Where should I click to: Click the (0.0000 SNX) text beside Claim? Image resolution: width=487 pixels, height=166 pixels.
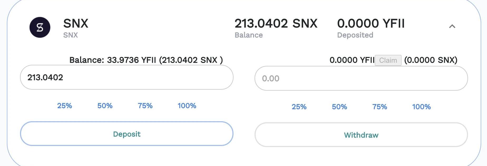click(x=431, y=60)
